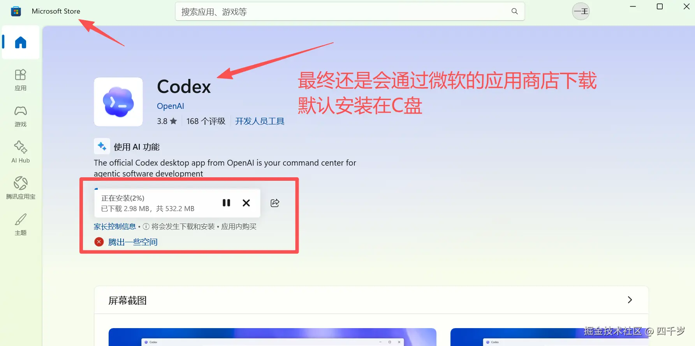Cancel the Codex download

coord(246,203)
